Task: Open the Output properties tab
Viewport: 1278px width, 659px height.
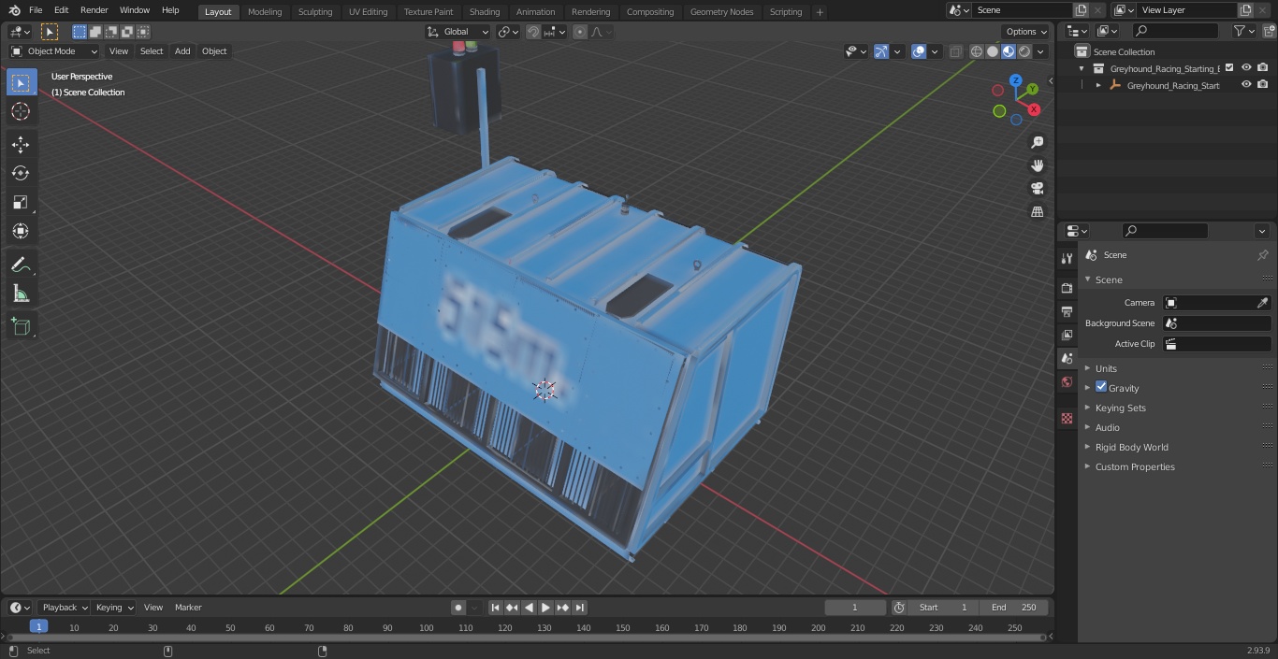Action: (x=1067, y=311)
